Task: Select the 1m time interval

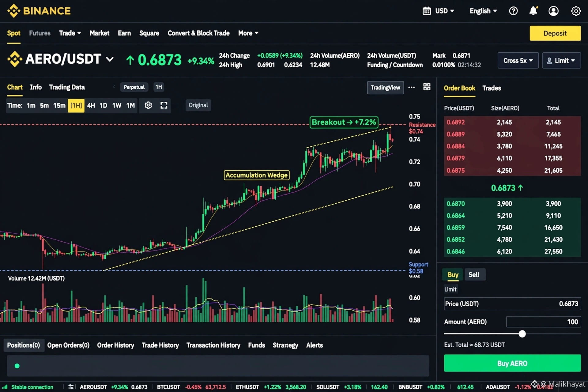Action: pyautogui.click(x=31, y=105)
